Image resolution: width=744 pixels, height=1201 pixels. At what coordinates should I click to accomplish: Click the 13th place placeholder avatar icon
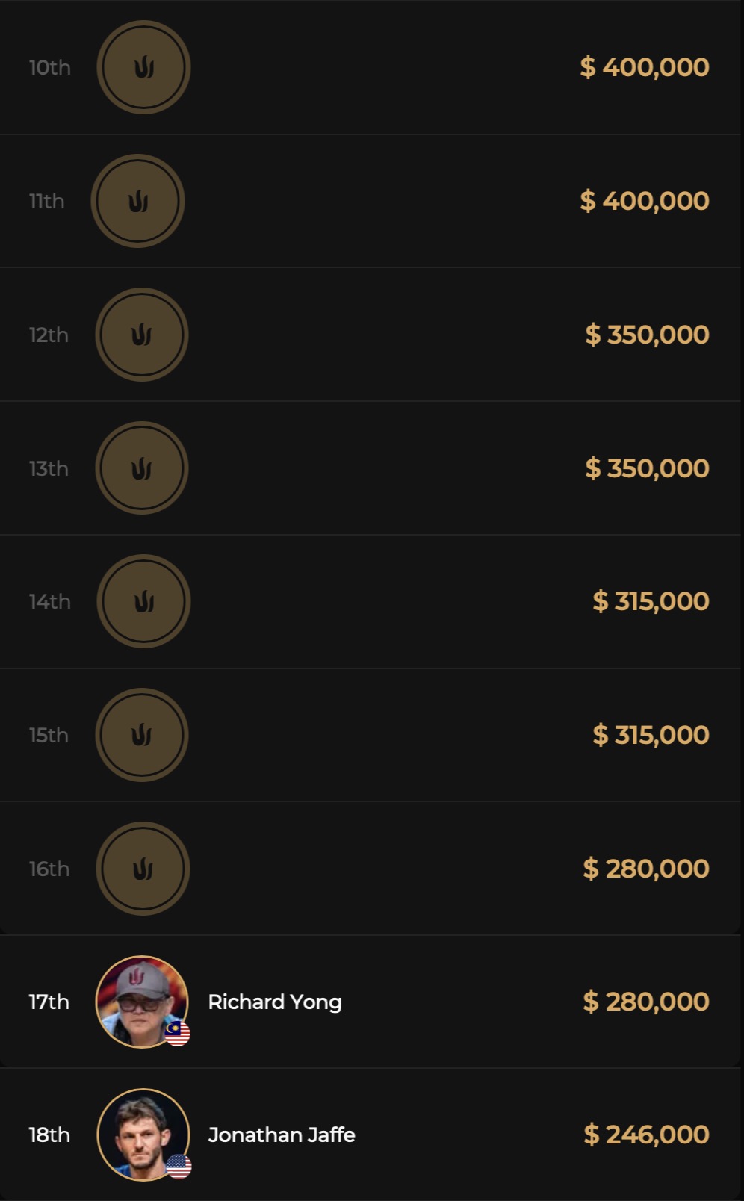coord(142,468)
